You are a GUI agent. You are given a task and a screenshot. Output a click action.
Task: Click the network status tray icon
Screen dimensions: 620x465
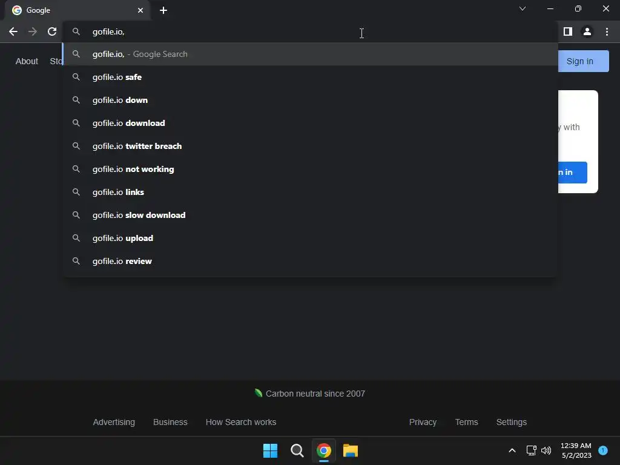(x=531, y=450)
